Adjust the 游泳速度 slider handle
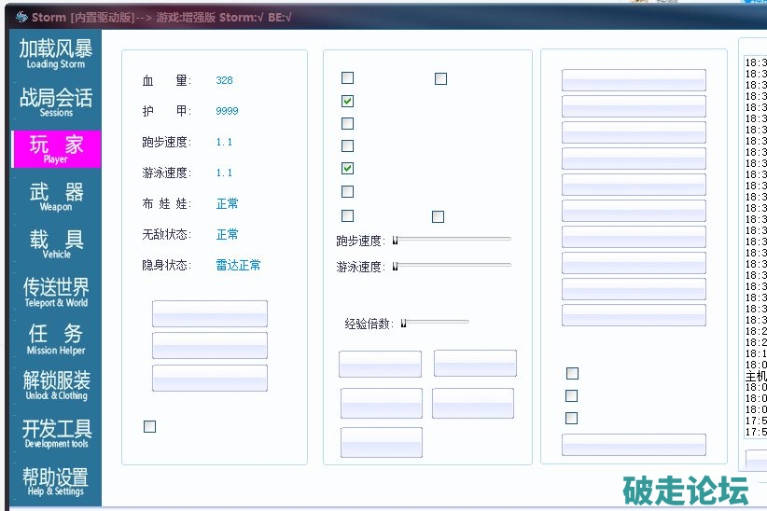This screenshot has width=767, height=511. click(396, 266)
